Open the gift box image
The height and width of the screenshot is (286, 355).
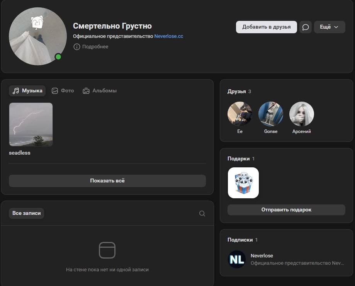tap(243, 183)
